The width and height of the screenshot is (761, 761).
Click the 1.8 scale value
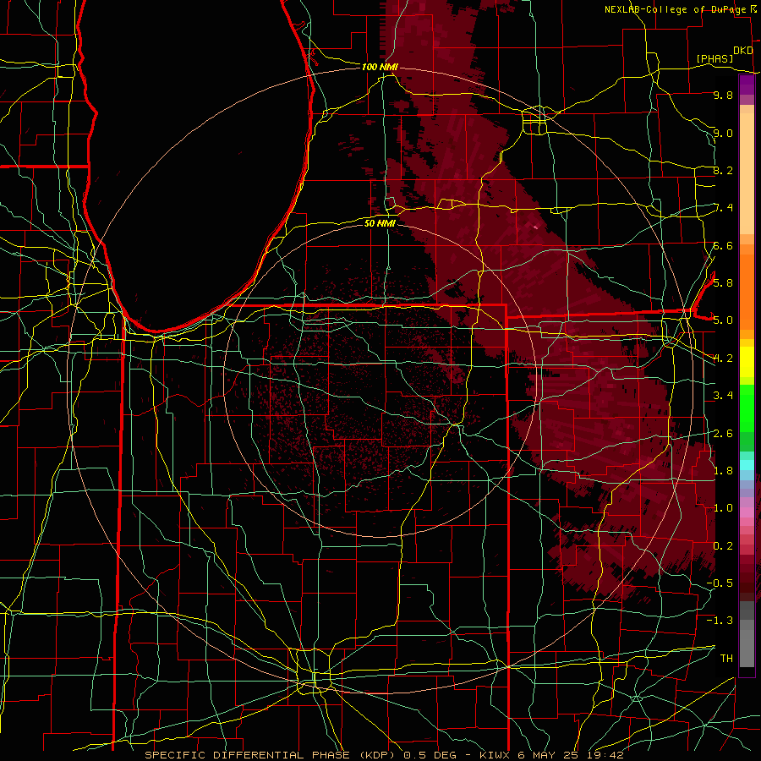click(x=723, y=470)
